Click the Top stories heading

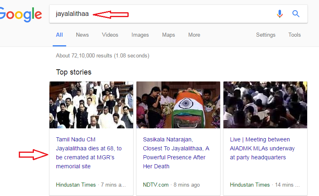[74, 72]
